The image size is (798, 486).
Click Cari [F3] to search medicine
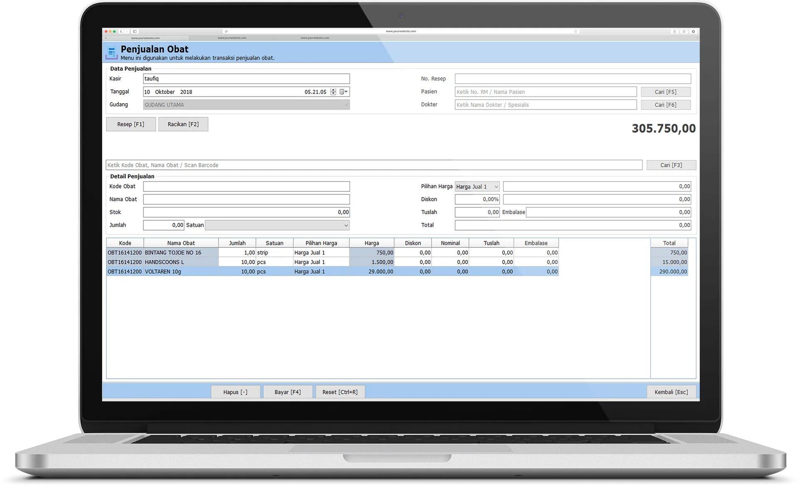point(671,165)
